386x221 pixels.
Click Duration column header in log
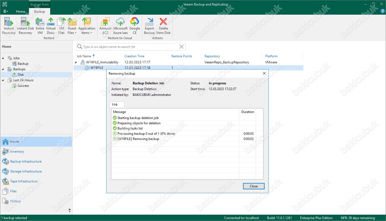[247, 112]
